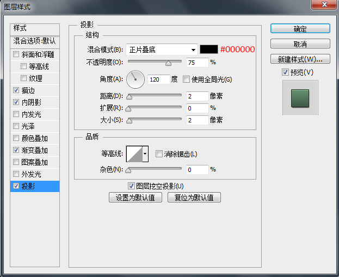The height and width of the screenshot is (277, 339).
Task: Open the 等高线 contour picker arrow
Action: click(145, 154)
